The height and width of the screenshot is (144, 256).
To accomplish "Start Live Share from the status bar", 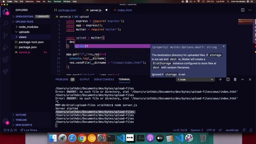I will tap(29, 130).
